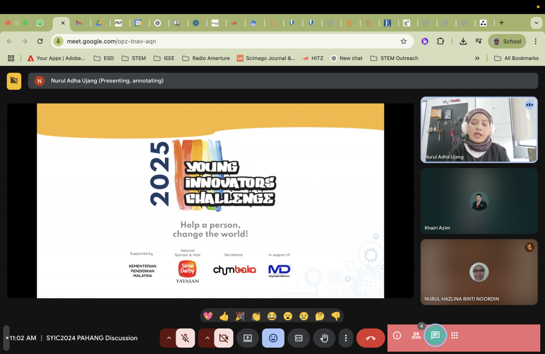This screenshot has width=545, height=354.
Task: Toggle camera on/off button
Action: click(x=224, y=338)
